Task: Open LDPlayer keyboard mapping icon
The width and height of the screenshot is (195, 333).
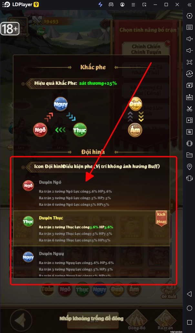Action: coord(189,27)
